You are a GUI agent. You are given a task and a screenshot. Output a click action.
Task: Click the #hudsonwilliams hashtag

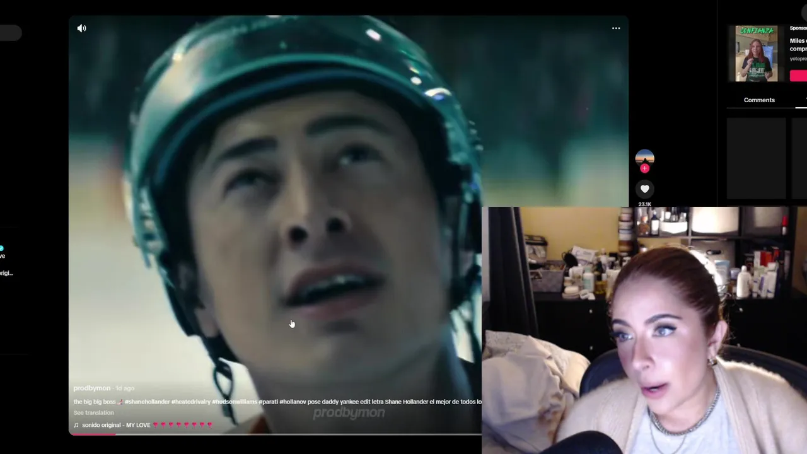[235, 402]
